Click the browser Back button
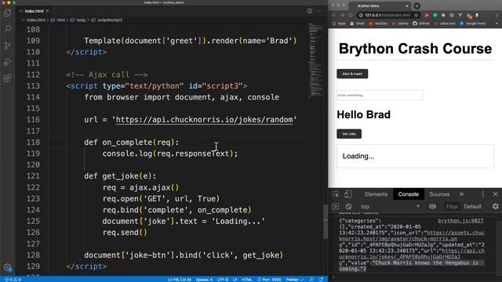 [x=334, y=15]
